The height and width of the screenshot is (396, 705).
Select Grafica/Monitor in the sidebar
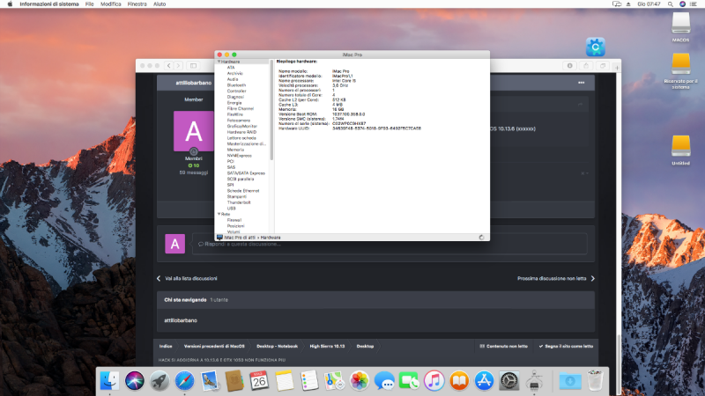click(x=241, y=126)
